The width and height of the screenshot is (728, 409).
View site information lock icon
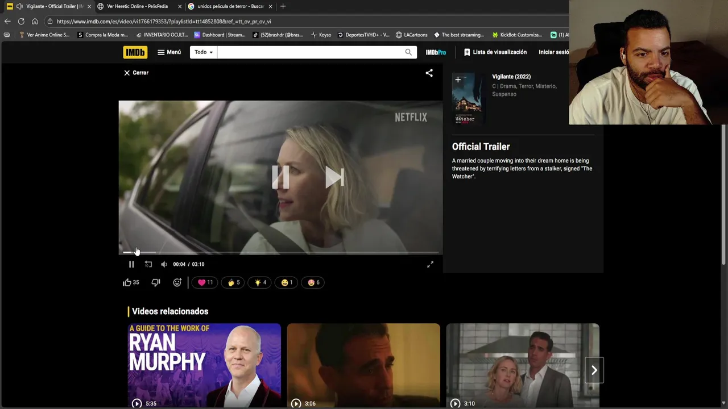tap(50, 22)
